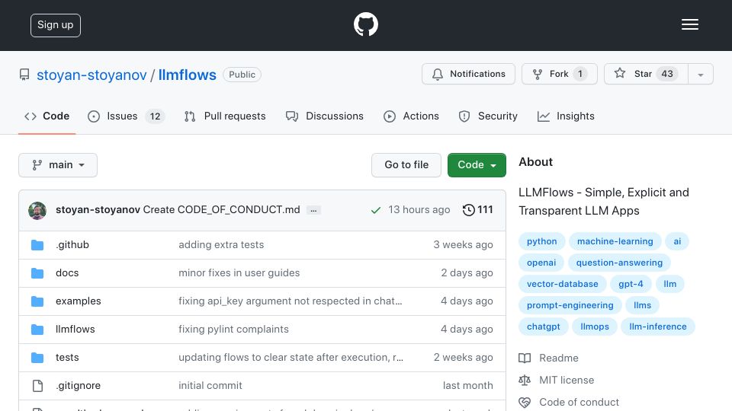Expand the green Code dropdown

(477, 165)
